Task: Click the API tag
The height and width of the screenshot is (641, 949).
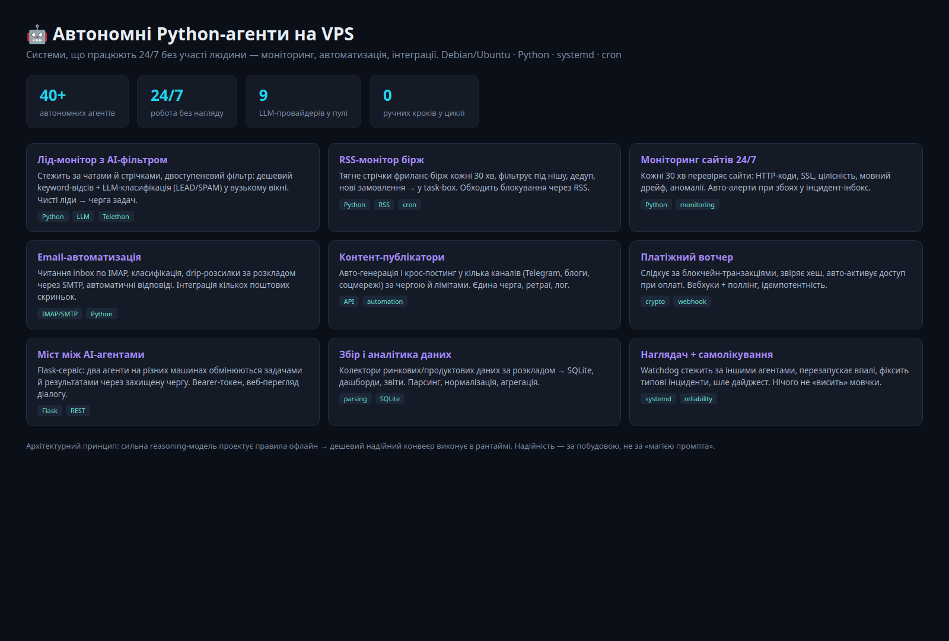Action: (349, 302)
